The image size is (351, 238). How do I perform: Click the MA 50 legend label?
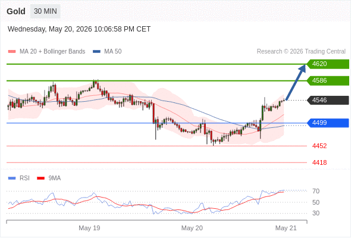click(113, 52)
